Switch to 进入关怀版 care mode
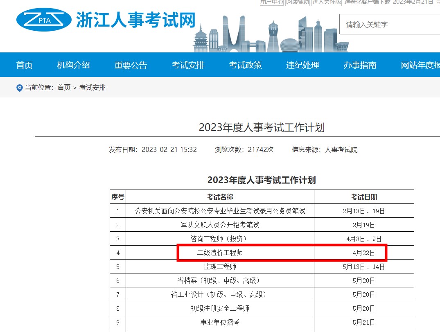 [x=327, y=2]
